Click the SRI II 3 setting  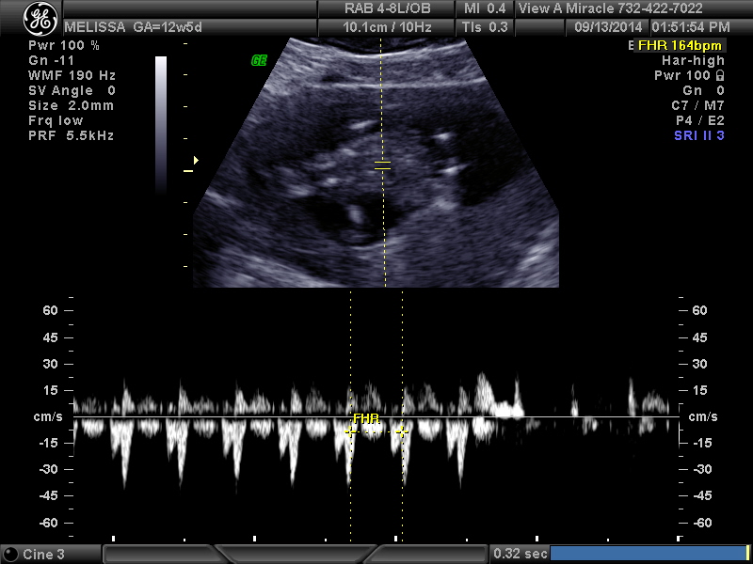[698, 135]
